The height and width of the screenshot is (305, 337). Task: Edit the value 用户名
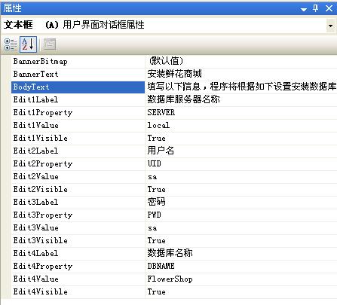[x=241, y=151]
